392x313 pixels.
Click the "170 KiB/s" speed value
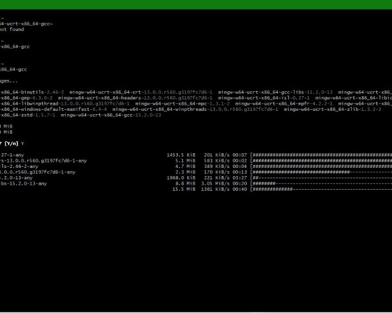click(217, 172)
